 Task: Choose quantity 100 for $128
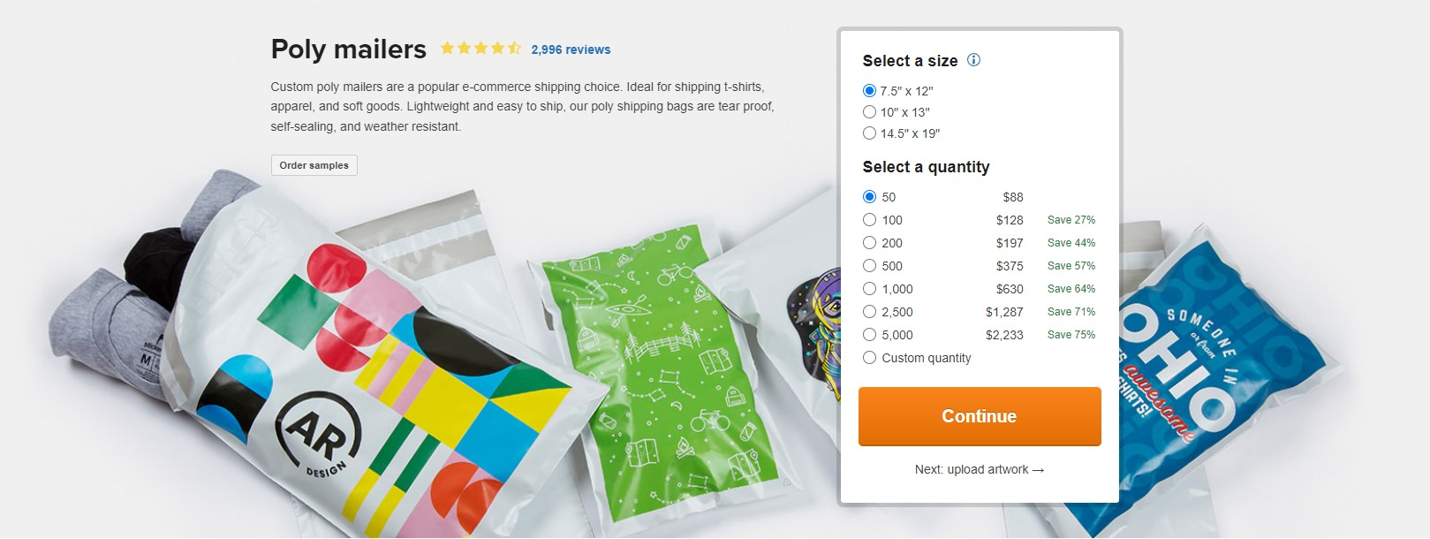click(x=979, y=220)
